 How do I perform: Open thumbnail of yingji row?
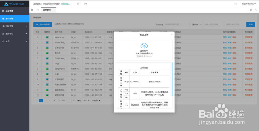pos(47,64)
